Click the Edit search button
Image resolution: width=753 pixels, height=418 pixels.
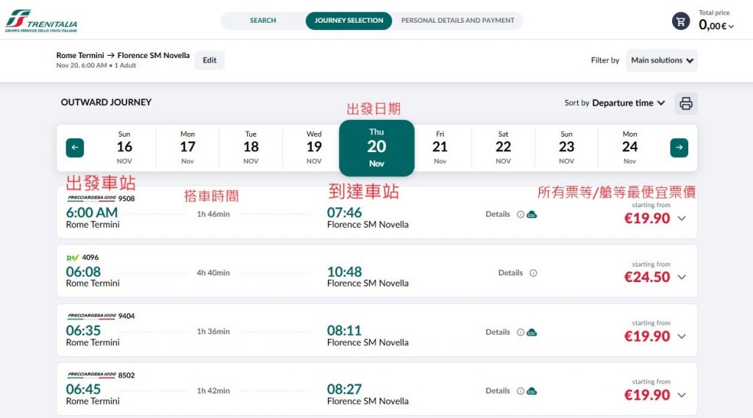tap(210, 60)
